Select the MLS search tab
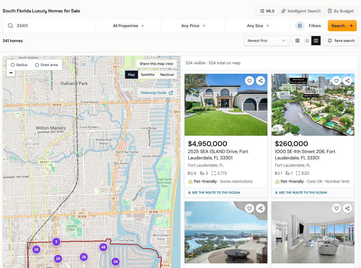Screen dimensions: 361x268 point(267,11)
